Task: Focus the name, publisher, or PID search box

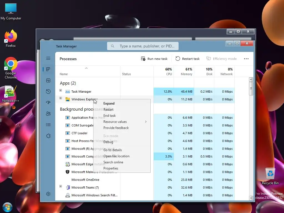Action: (143, 46)
